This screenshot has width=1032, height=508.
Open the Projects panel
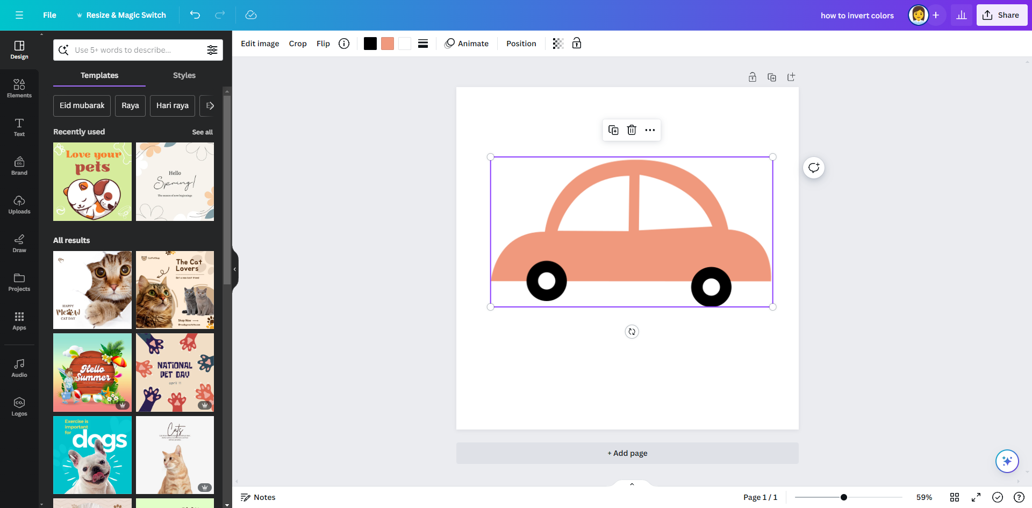(x=19, y=282)
